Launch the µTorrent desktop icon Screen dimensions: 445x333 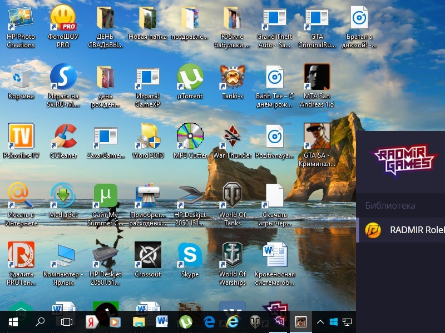click(190, 77)
